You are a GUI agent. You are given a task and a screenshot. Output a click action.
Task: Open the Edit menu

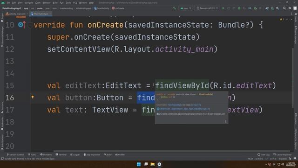14,3
